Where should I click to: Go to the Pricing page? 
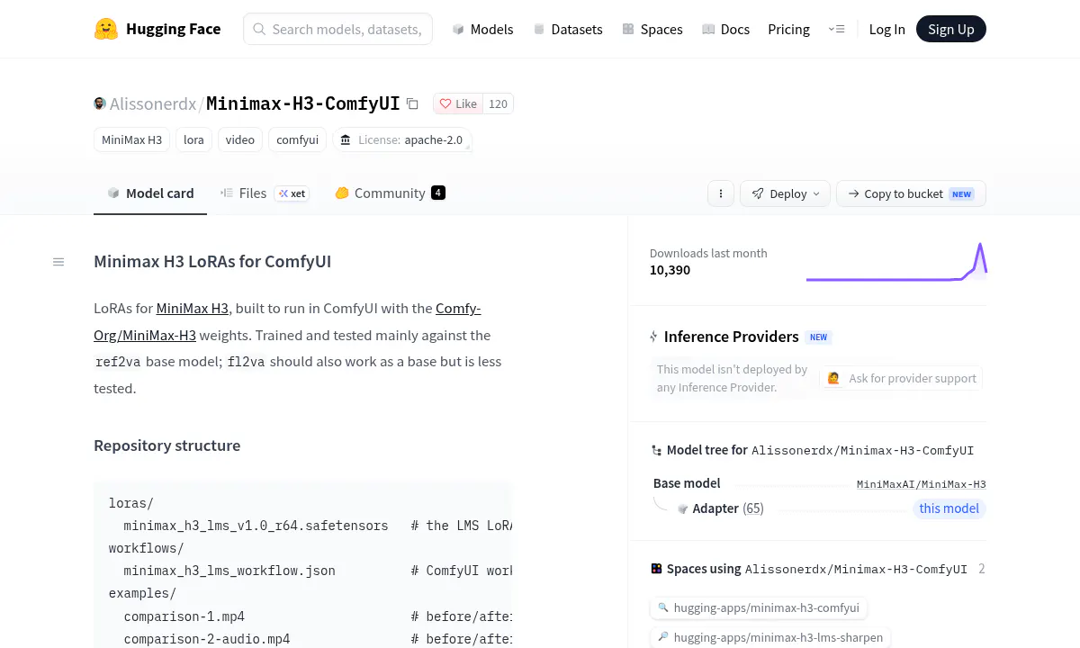(788, 29)
